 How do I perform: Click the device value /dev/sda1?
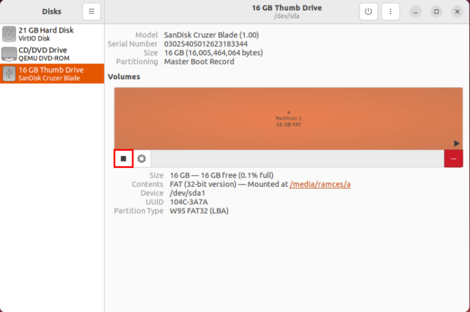tap(187, 193)
